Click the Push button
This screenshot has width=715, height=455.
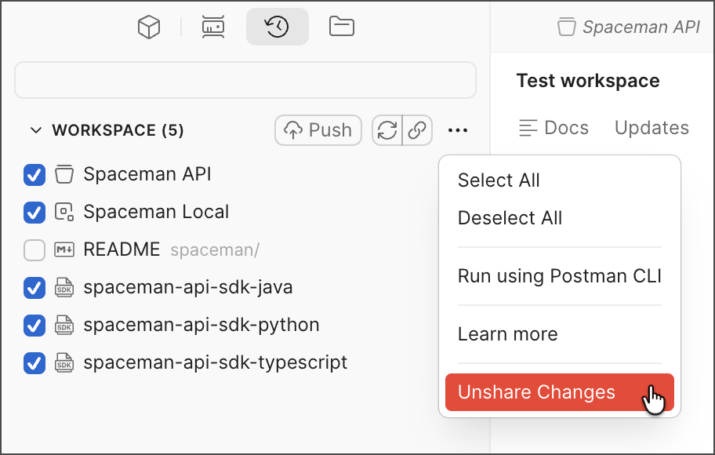318,130
